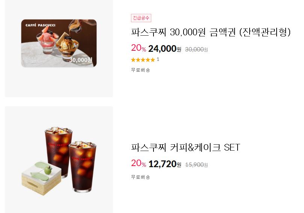Image resolution: width=304 pixels, height=213 pixels.
Task: Click the 12,720원 sale price
Action: tap(165, 164)
